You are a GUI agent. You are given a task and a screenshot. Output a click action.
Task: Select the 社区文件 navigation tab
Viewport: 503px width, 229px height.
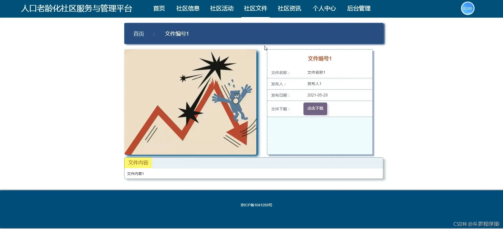click(256, 8)
